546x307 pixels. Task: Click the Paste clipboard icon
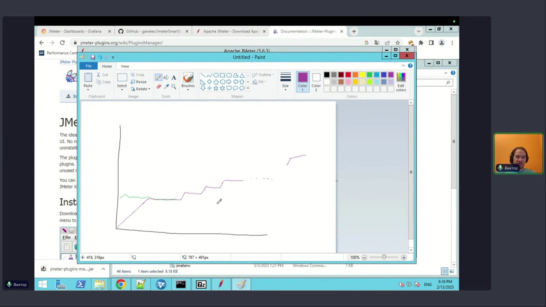(88, 77)
